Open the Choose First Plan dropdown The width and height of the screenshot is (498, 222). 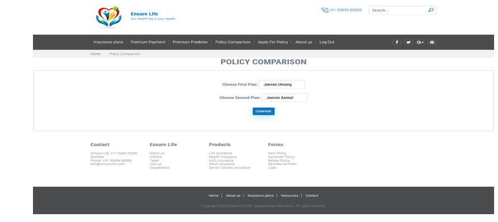(282, 85)
